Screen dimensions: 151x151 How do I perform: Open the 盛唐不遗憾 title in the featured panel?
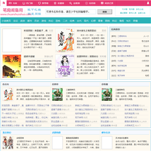coord(29,57)
